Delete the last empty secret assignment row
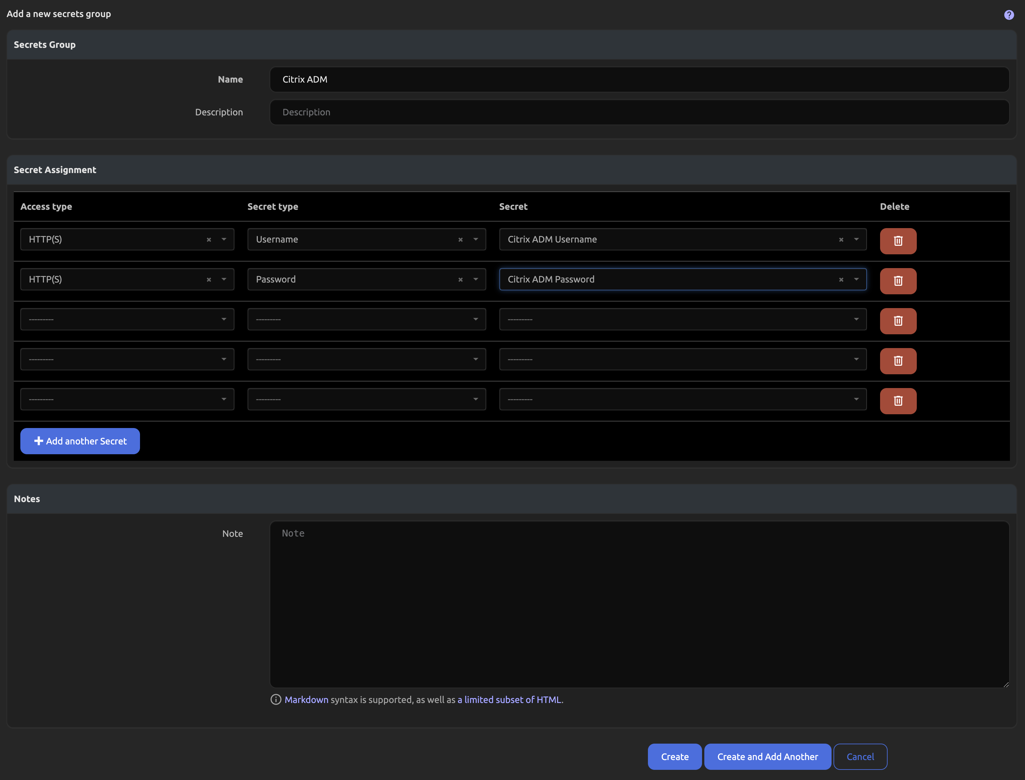 click(x=898, y=401)
